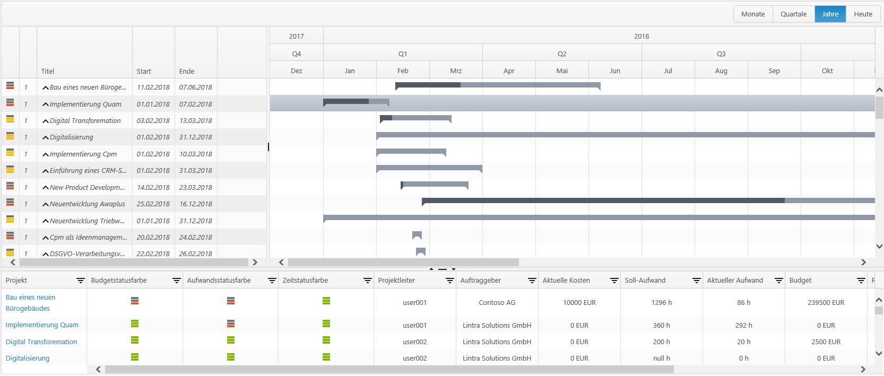Open filter for Budgetstatusfarbe column
Viewport: 884px width, 376px height.
tap(176, 281)
